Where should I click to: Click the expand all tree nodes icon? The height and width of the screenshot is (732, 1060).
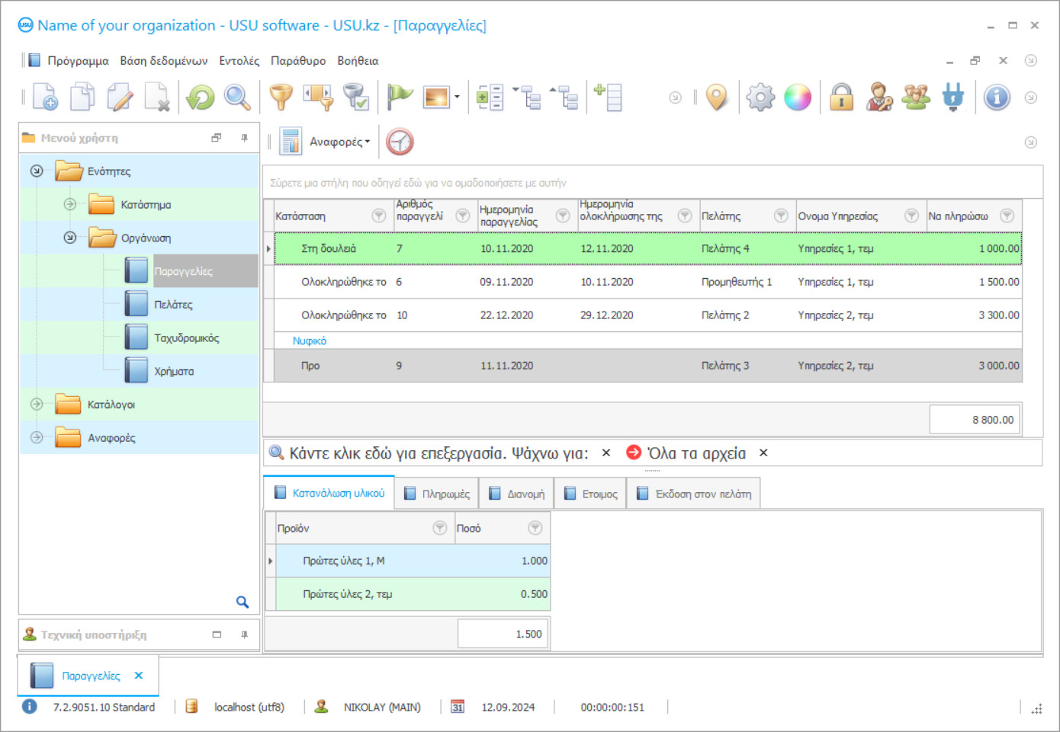pos(527,97)
